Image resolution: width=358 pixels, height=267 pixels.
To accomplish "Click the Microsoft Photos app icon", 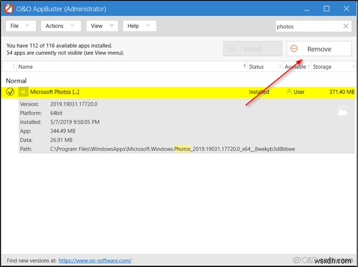I will pos(23,92).
